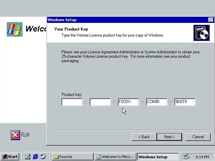Switch to the Sources folder taskbar button
Viewport: 215px width, 161px height.
pyautogui.click(x=73, y=157)
